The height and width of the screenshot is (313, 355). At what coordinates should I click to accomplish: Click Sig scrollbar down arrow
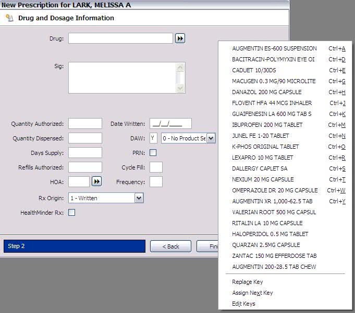pos(180,88)
